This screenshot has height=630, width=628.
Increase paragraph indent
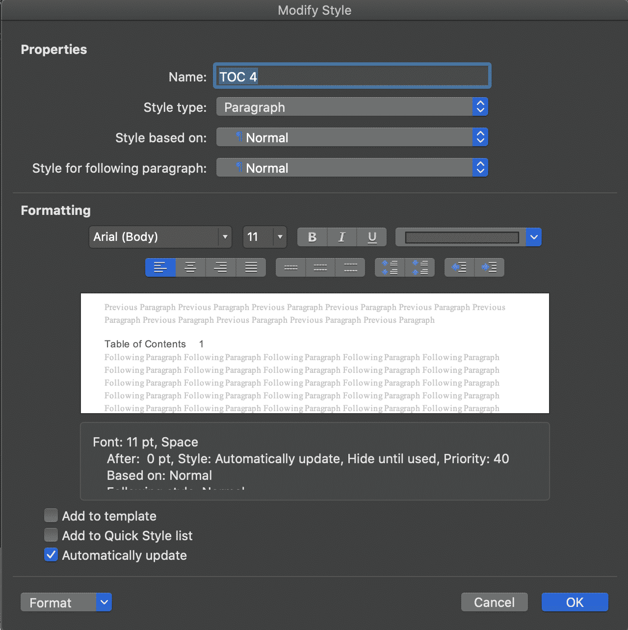pos(490,267)
